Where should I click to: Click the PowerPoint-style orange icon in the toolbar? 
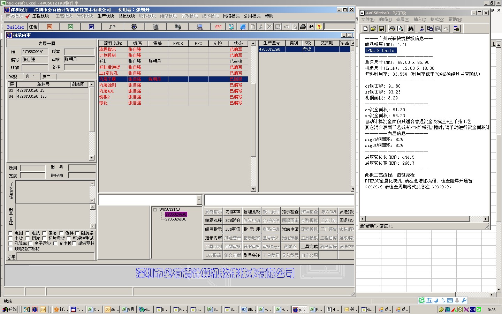[50, 27]
